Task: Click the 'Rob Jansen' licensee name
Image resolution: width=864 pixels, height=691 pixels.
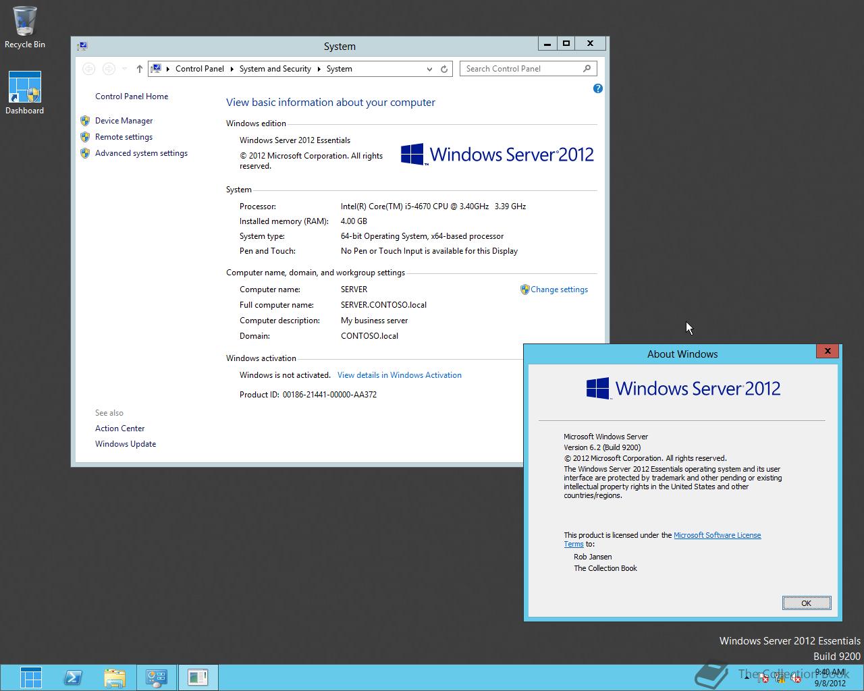Action: (x=593, y=557)
